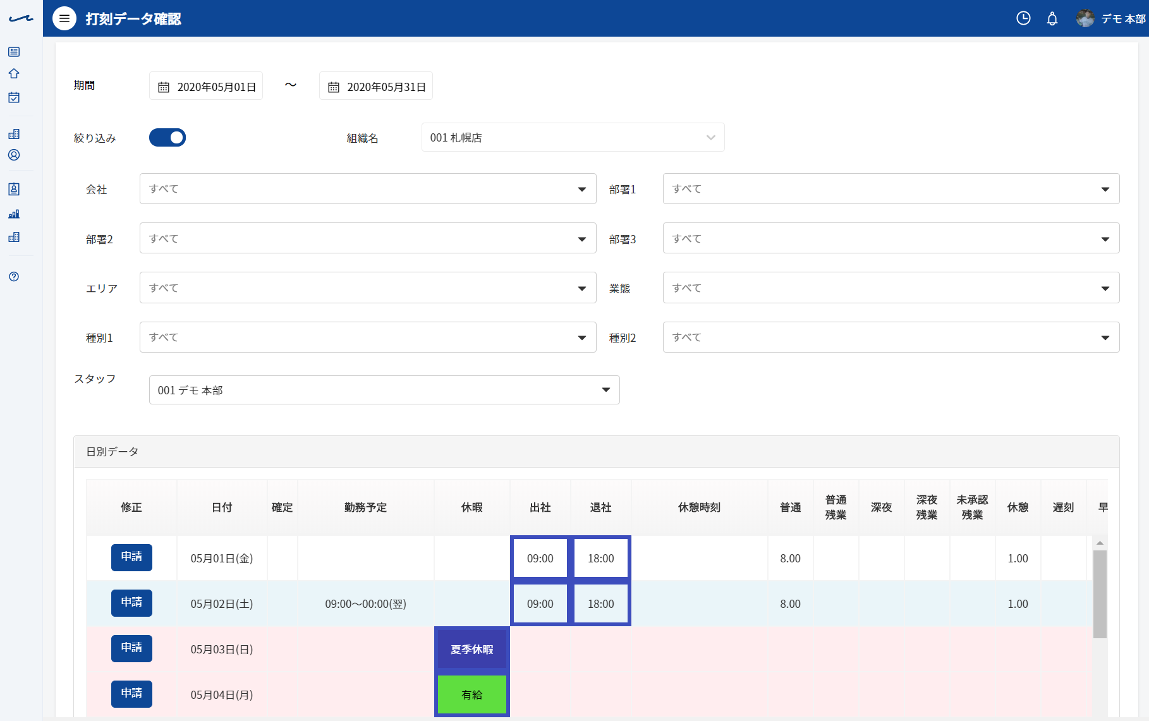Open the news list sidebar icon
1149x721 pixels.
[14, 52]
